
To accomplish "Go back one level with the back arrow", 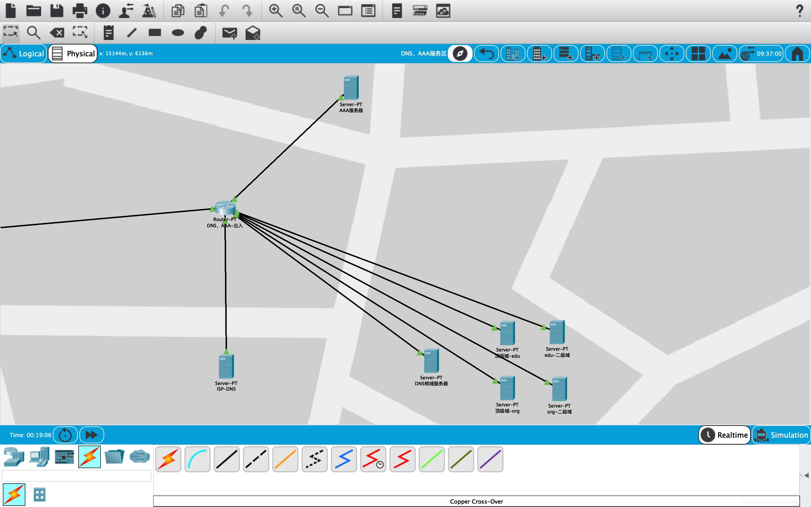I will (487, 53).
